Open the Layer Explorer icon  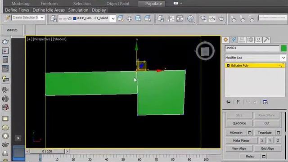click(x=160, y=18)
